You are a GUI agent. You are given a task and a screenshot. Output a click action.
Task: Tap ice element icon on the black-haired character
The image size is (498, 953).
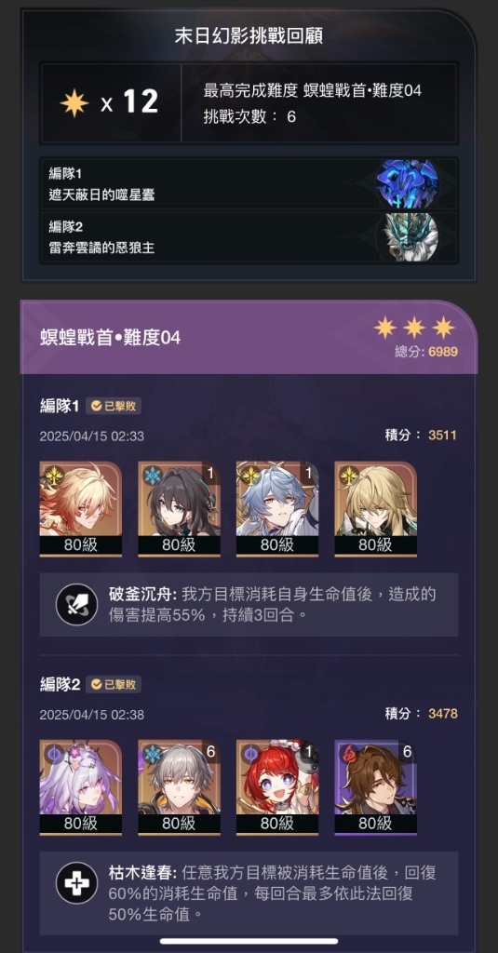[151, 476]
